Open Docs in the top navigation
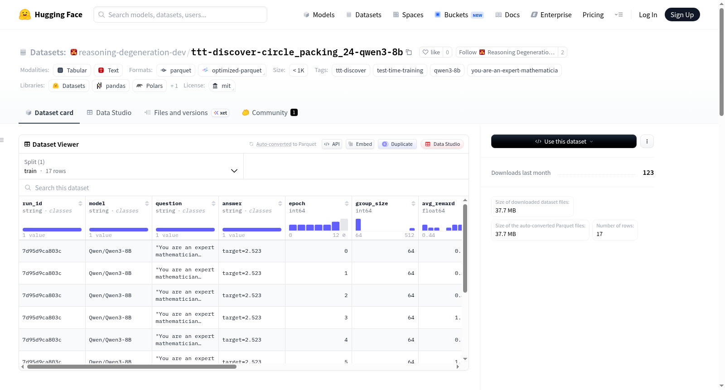The image size is (725, 390). pyautogui.click(x=507, y=14)
